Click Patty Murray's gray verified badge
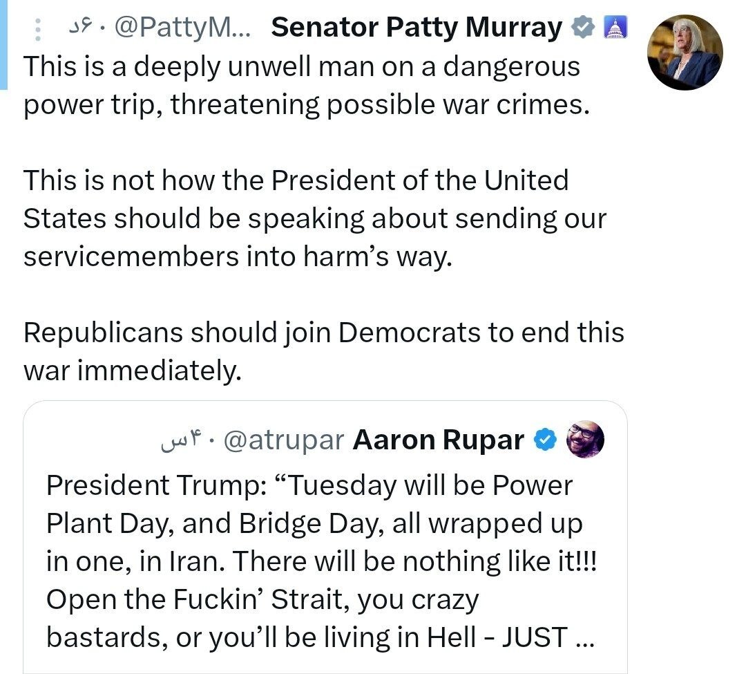Image resolution: width=746 pixels, height=674 pixels. (x=584, y=28)
